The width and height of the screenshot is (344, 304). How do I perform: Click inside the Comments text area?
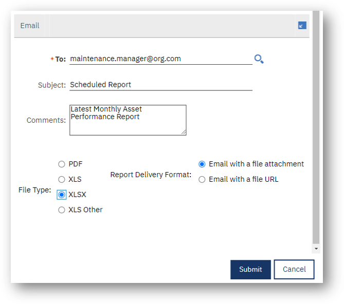coord(128,120)
